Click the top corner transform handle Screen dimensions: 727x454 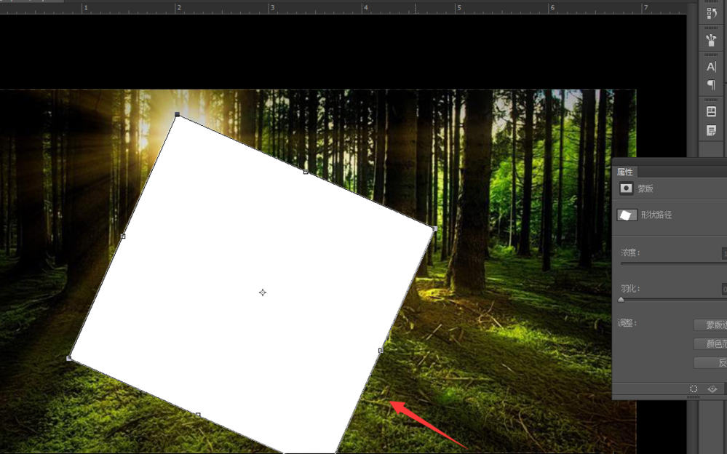click(x=177, y=114)
